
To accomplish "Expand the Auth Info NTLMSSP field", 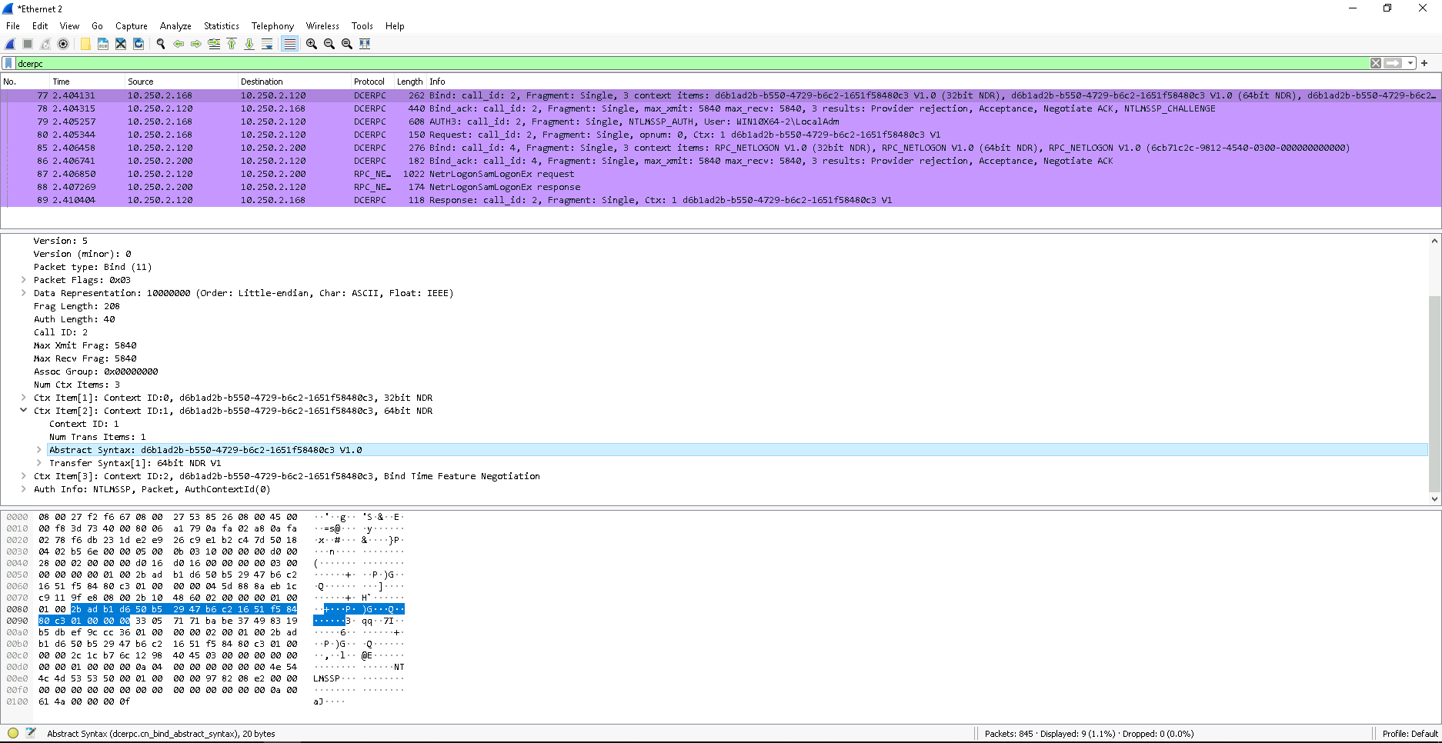I will click(x=23, y=488).
